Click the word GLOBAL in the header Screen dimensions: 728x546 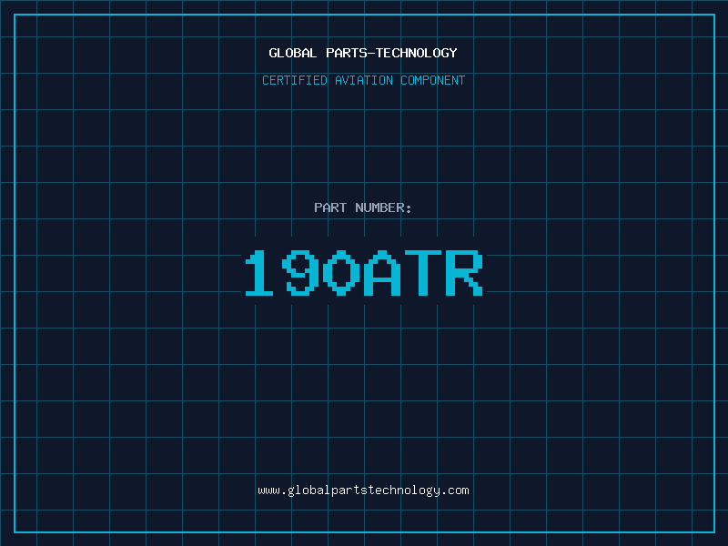(x=293, y=53)
